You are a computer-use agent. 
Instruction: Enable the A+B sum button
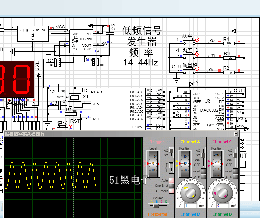203,177
